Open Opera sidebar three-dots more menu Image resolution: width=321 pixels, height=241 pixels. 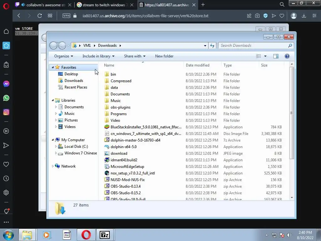tap(6, 222)
